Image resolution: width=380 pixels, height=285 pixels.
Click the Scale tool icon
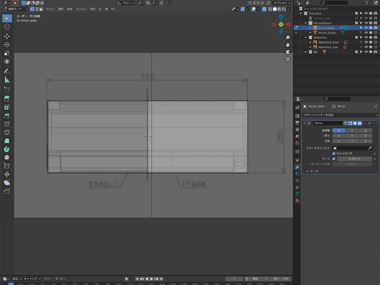pyautogui.click(x=7, y=53)
